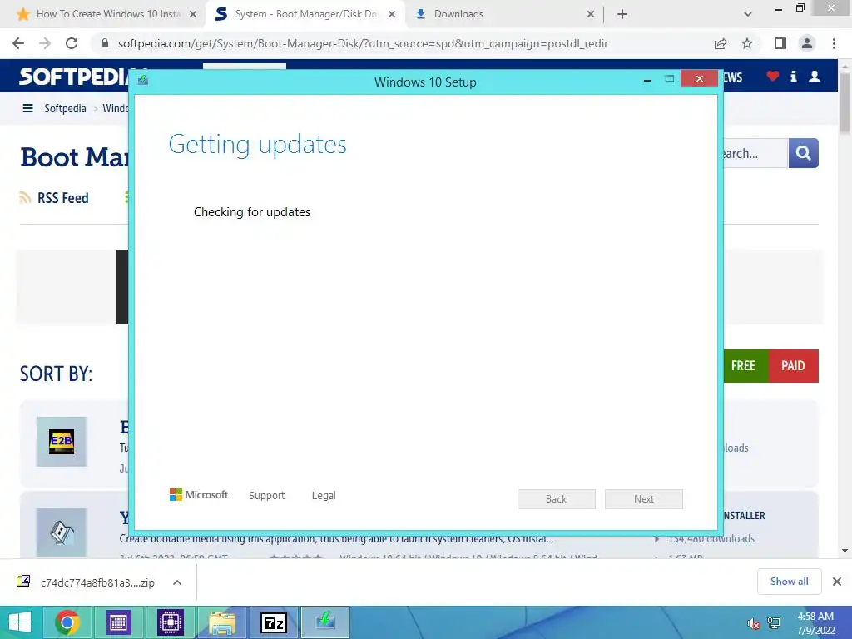Viewport: 852px width, 639px height.
Task: Minimize the Windows 10 Setup window
Action: pyautogui.click(x=647, y=80)
